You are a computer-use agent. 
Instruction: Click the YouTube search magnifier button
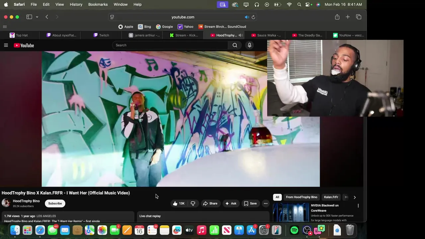[235, 45]
